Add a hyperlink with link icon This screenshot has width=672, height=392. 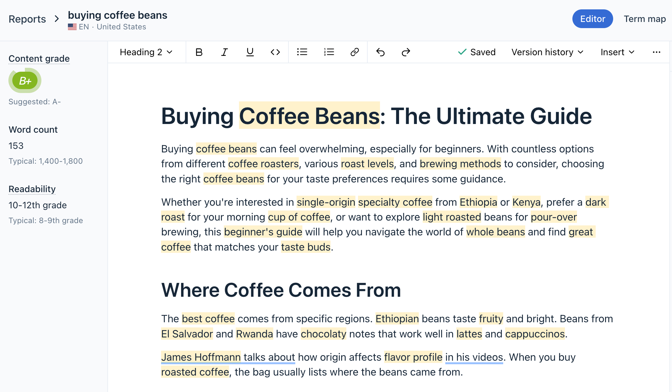[355, 52]
